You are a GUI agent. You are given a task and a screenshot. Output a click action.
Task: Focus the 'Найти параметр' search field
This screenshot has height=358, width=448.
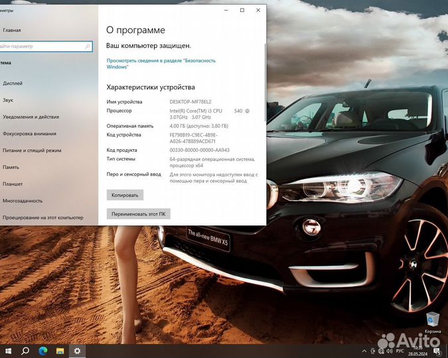tap(45, 46)
